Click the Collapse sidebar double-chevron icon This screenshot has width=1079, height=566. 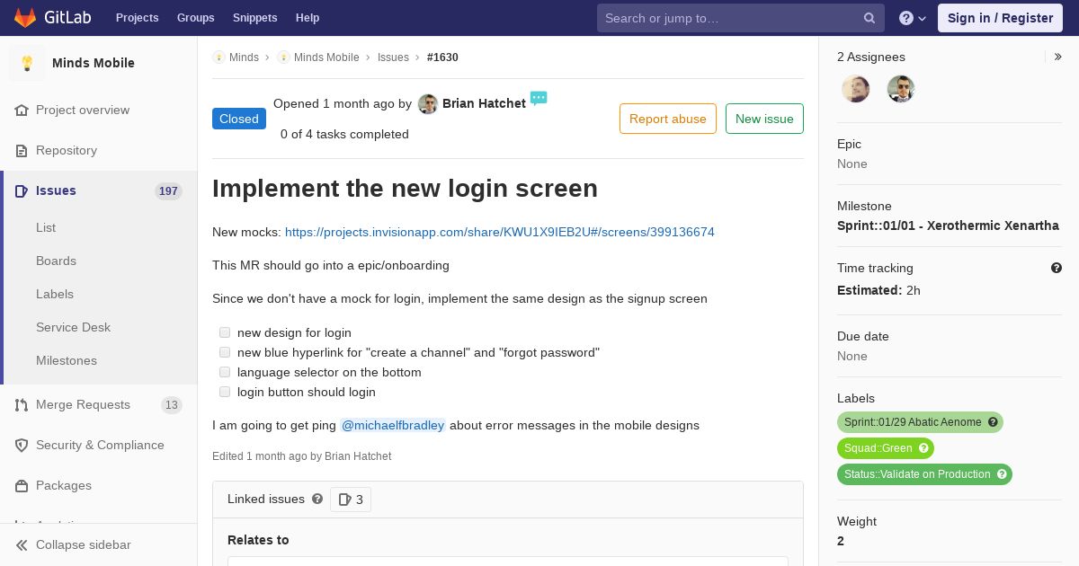[x=22, y=545]
